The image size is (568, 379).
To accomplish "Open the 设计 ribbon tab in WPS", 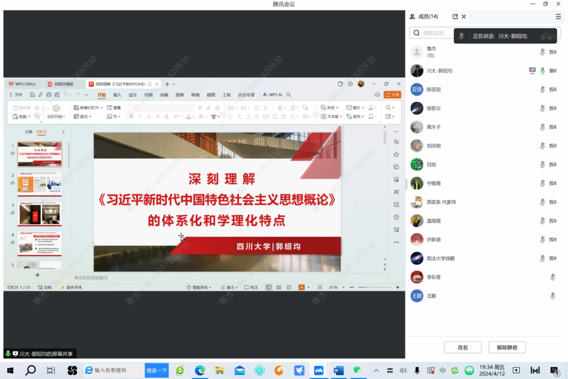I will tap(133, 95).
